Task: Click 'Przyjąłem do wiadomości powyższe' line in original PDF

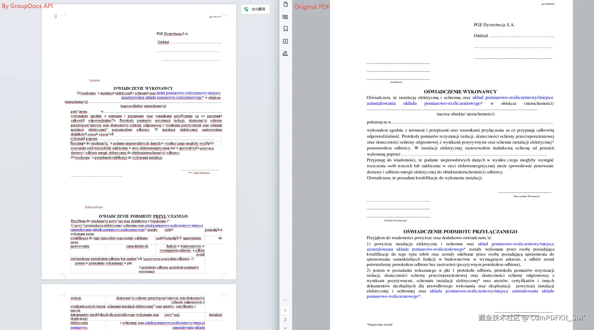Action: 429,238
